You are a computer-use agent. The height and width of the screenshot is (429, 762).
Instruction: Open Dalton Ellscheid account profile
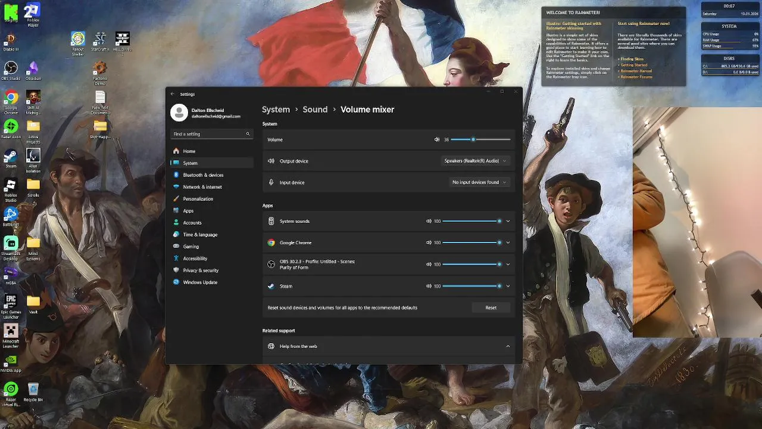click(x=206, y=113)
